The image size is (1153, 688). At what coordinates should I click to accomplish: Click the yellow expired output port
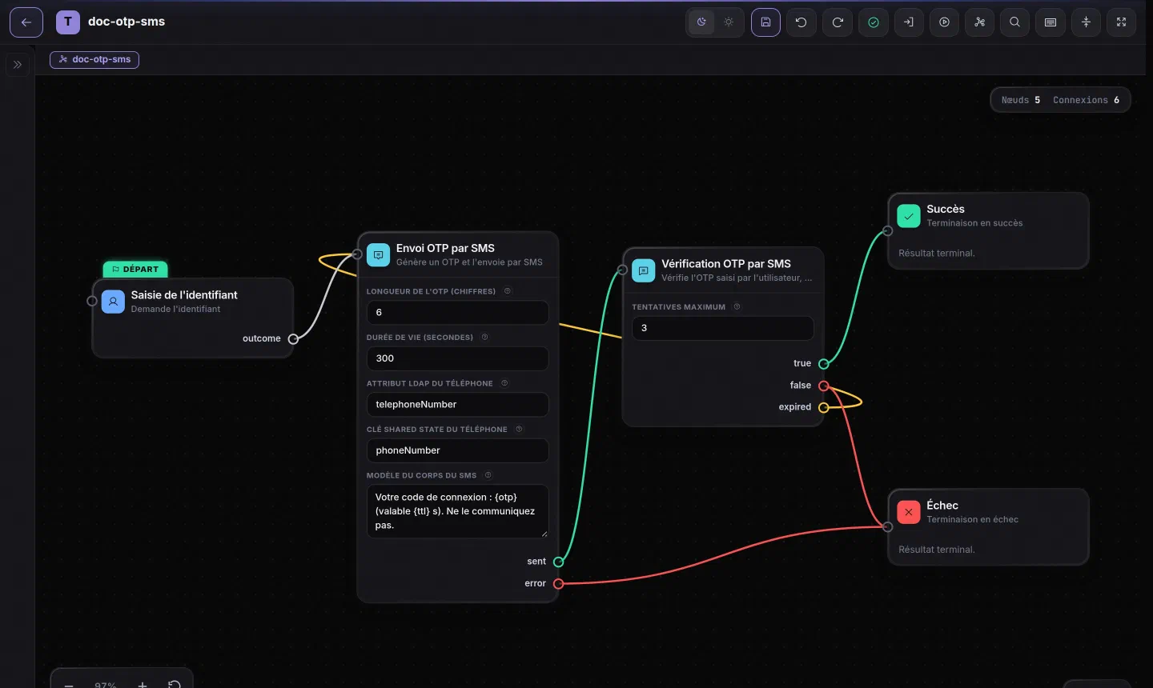click(x=824, y=407)
